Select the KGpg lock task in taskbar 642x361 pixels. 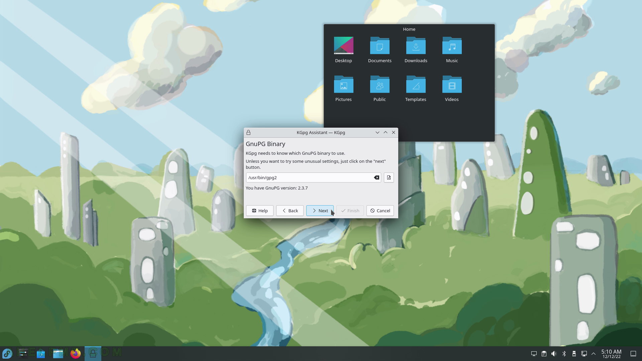click(93, 353)
